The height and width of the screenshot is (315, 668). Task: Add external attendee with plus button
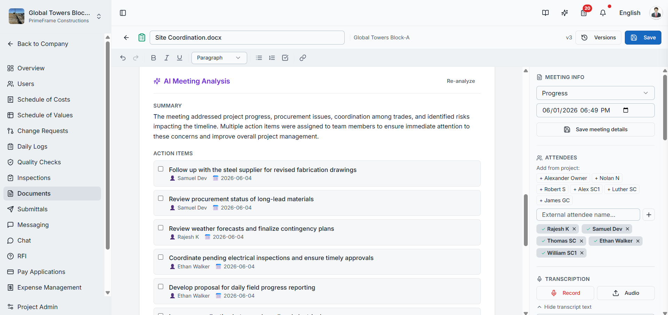click(x=649, y=215)
